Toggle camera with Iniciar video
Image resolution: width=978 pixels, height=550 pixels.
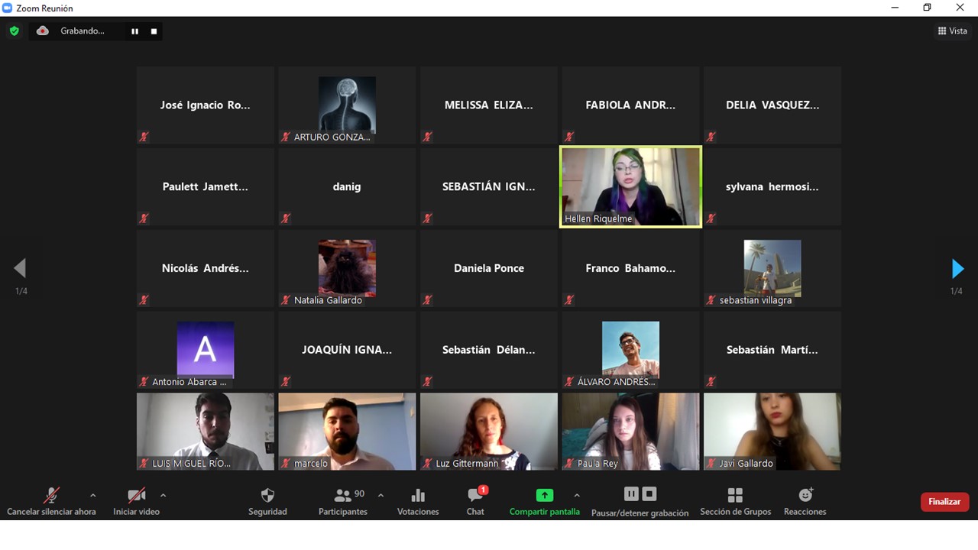[136, 496]
